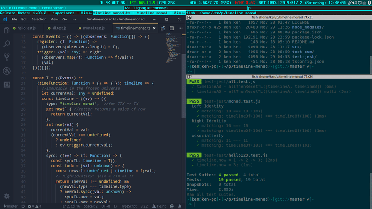The image size is (372, 209).
Task: Click 'test-jest/' in directory listing
Action: pos(304,57)
